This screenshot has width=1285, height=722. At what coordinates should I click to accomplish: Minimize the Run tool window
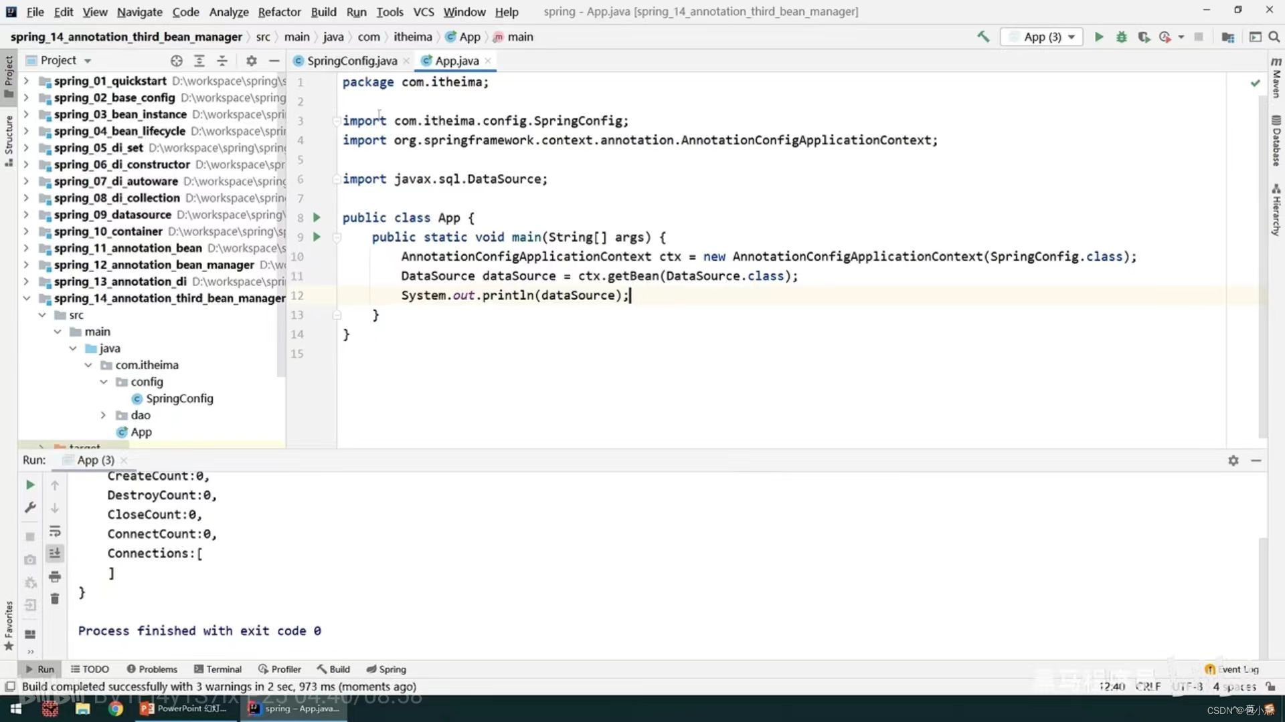click(1256, 461)
